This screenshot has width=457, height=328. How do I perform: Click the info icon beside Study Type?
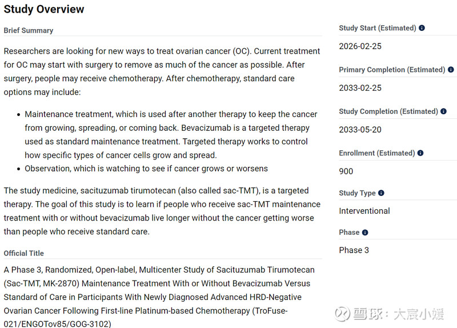coord(381,193)
